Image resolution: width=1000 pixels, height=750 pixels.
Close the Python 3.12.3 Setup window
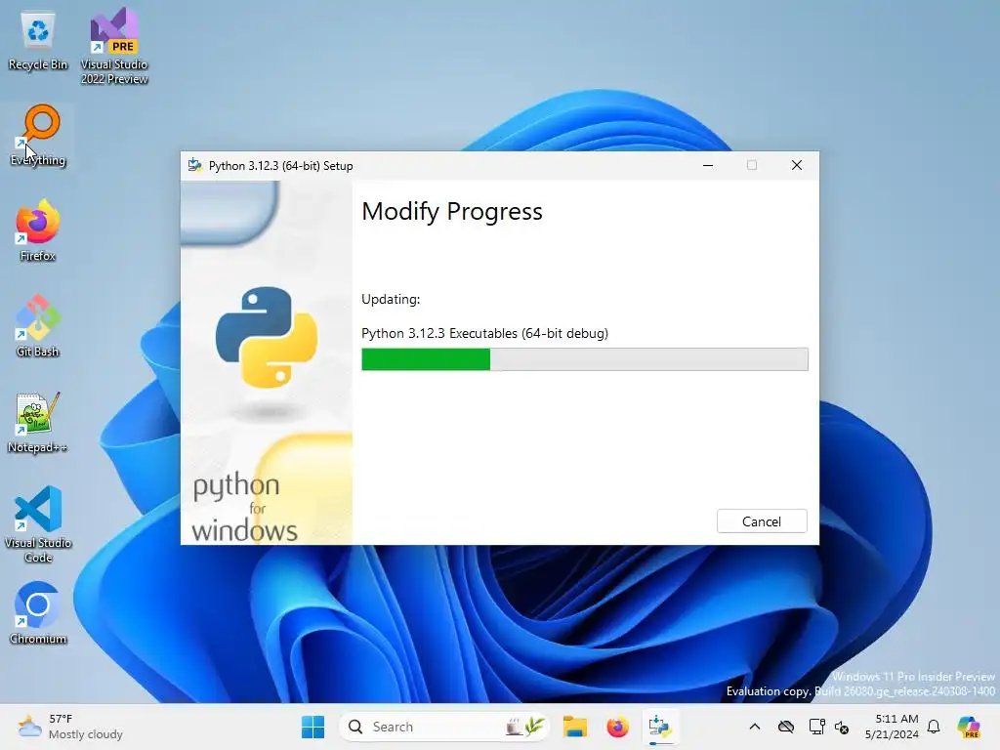pyautogui.click(x=797, y=165)
